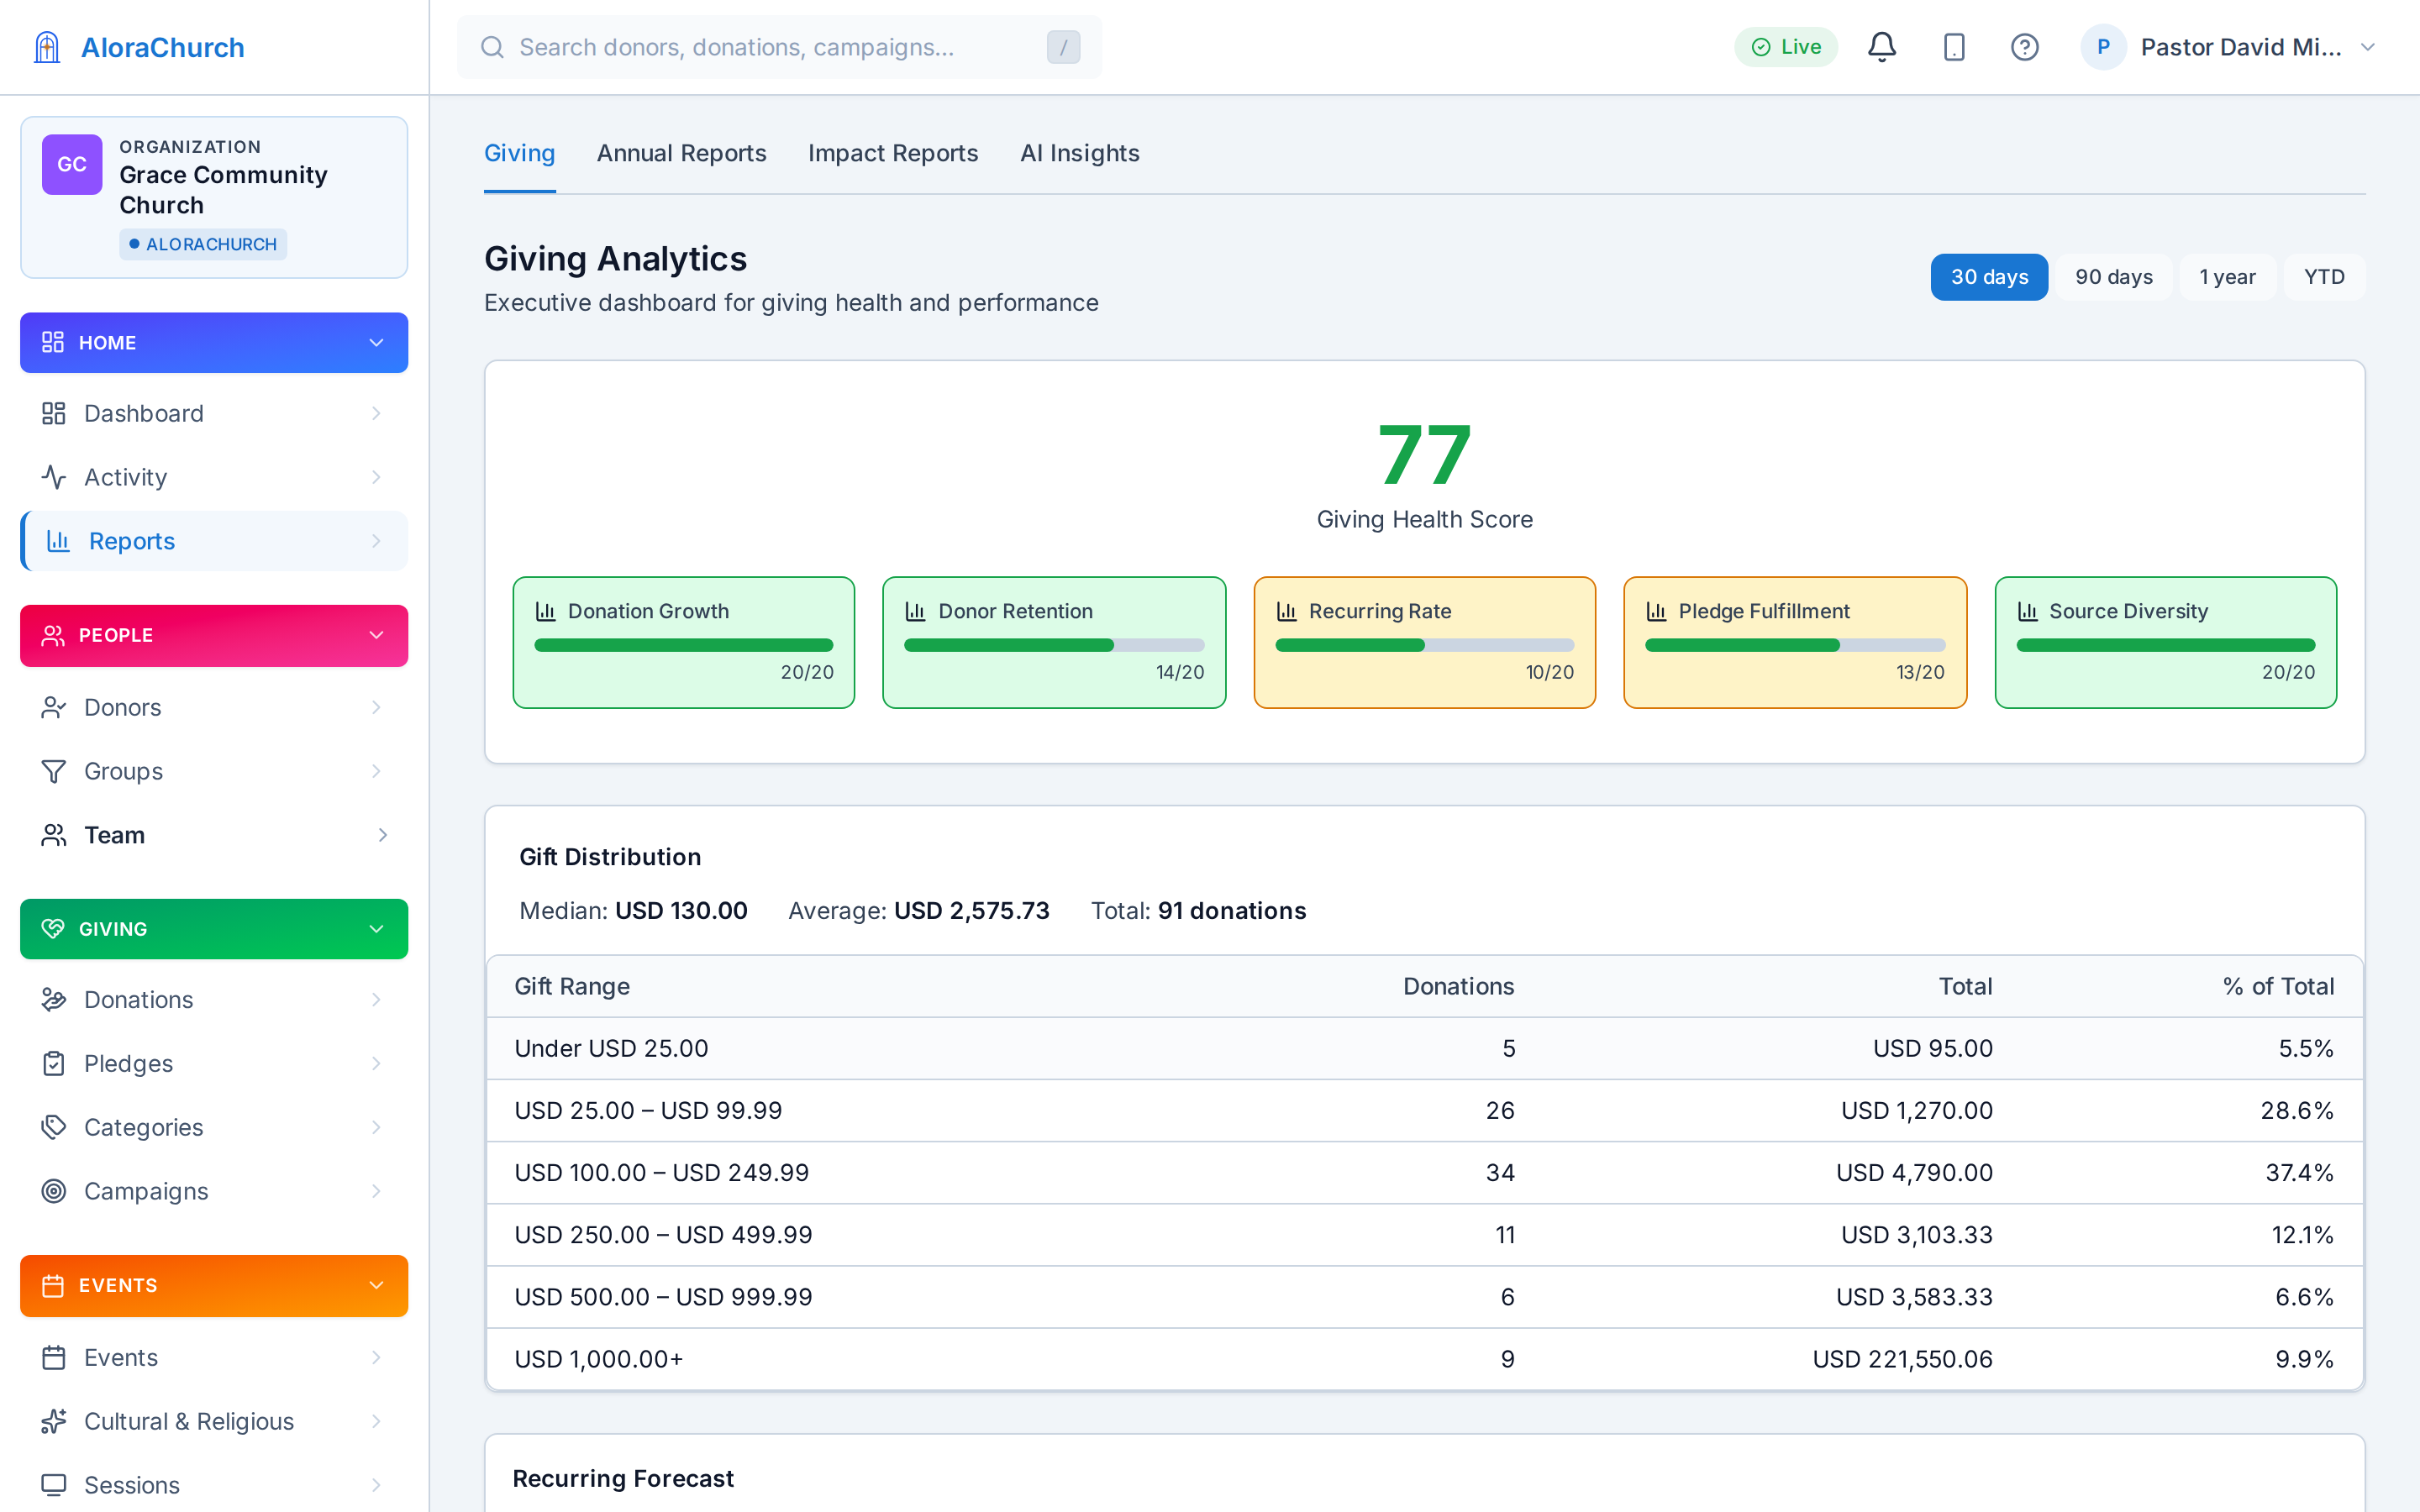Click the Campaigns target icon

tap(54, 1191)
